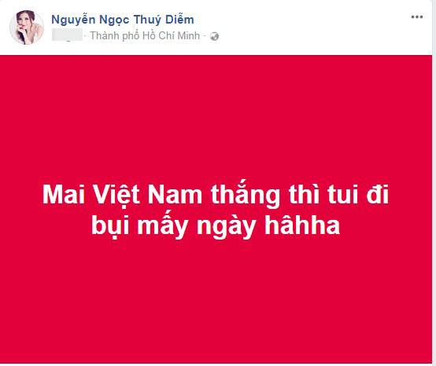Image resolution: width=436 pixels, height=366 pixels.
Task: Click the surname "Nguyễn" in the author name
Action: click(73, 20)
